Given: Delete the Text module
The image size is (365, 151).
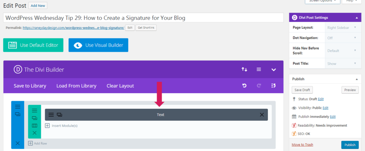Looking at the screenshot, I should [x=262, y=115].
